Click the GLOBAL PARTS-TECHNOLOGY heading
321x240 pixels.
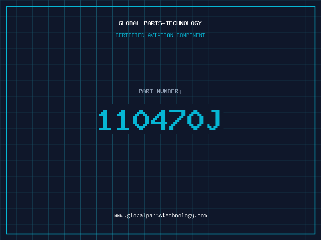[160, 23]
